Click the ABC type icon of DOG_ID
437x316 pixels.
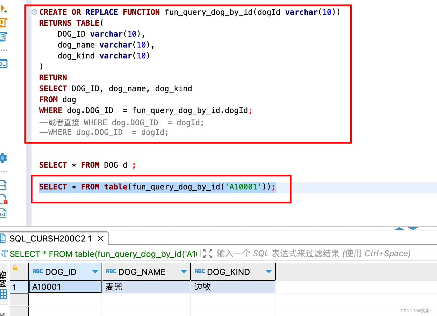38,271
